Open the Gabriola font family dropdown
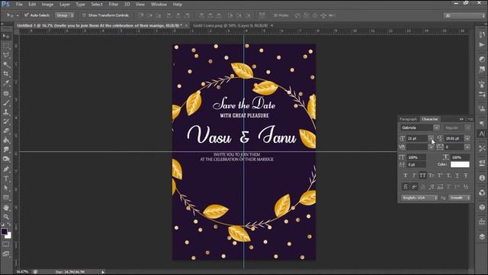The image size is (488, 275). 436,128
